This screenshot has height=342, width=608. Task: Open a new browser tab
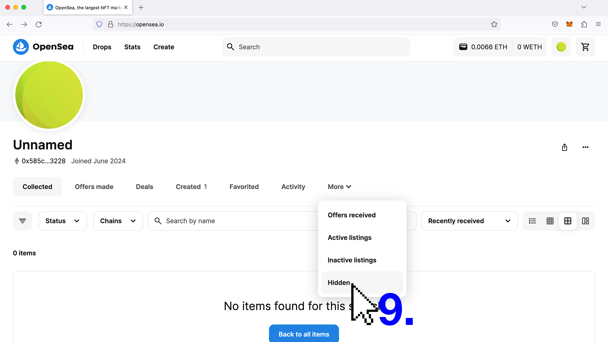pos(141,7)
